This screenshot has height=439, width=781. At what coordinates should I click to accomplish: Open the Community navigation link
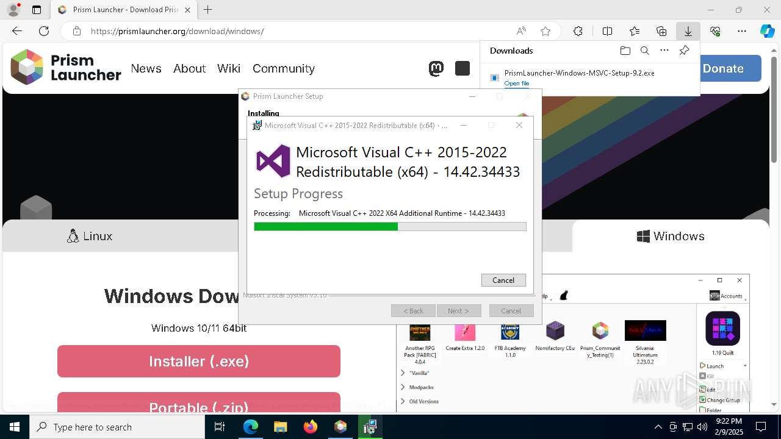point(284,68)
